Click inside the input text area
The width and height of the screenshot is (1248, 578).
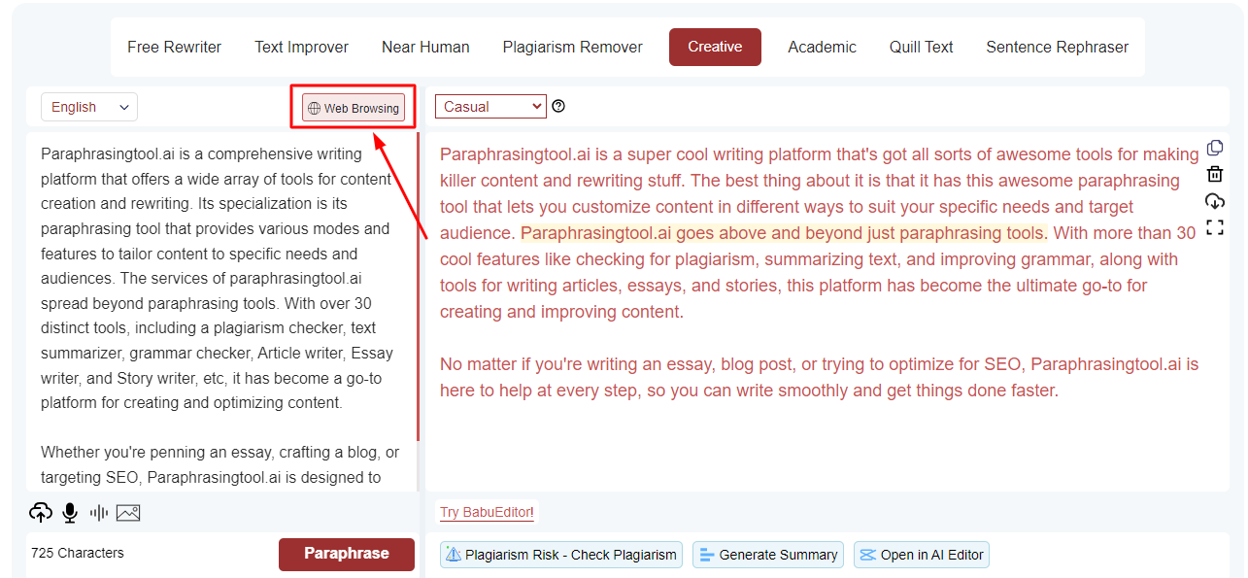[x=220, y=311]
